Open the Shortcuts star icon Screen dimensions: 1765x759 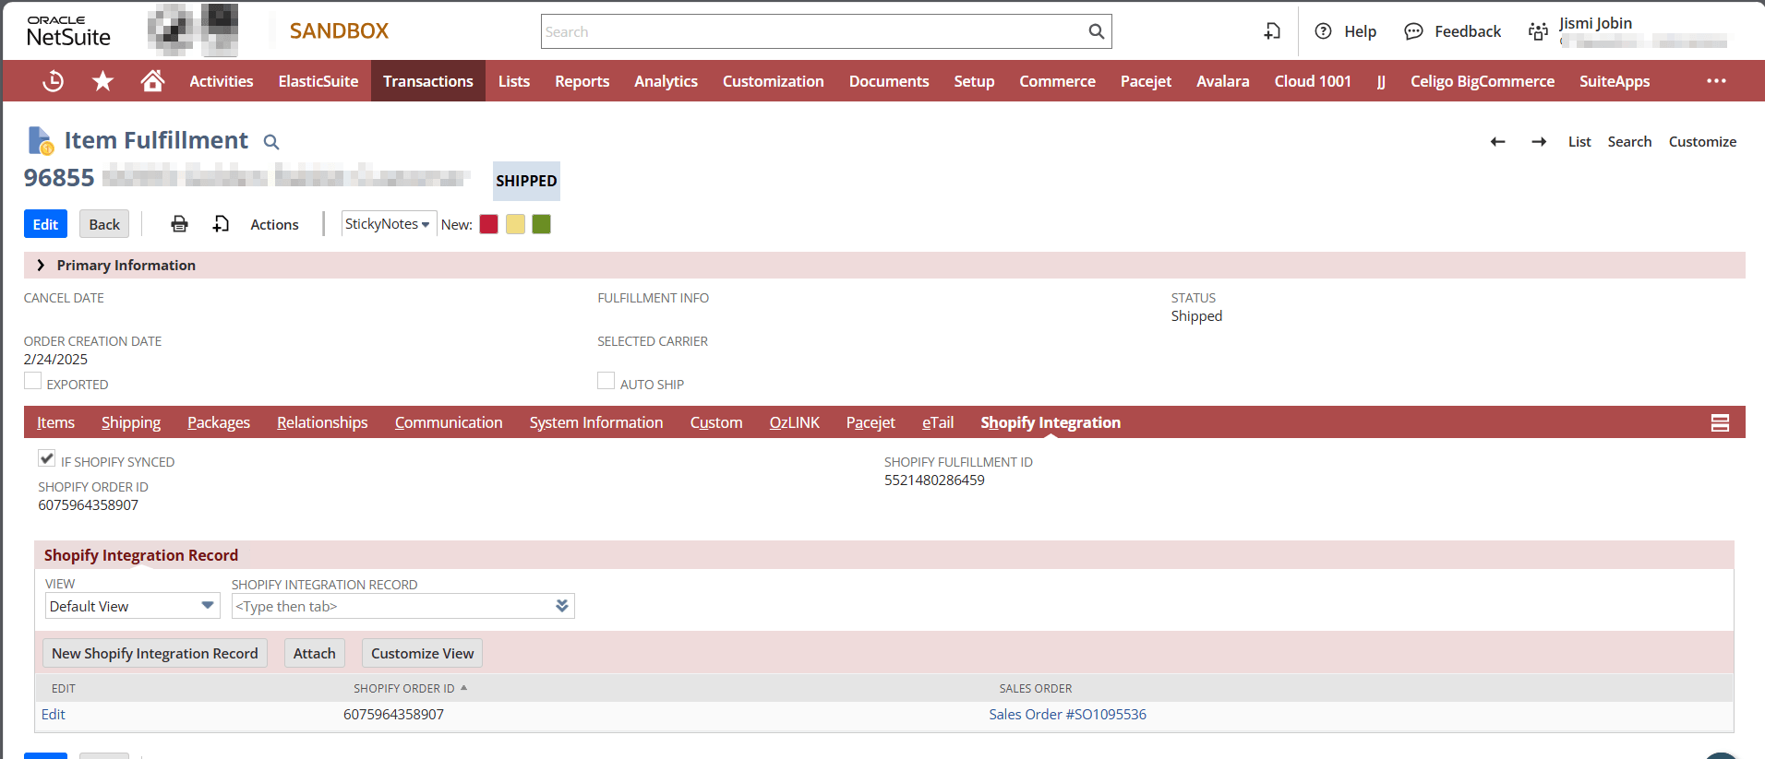click(102, 81)
